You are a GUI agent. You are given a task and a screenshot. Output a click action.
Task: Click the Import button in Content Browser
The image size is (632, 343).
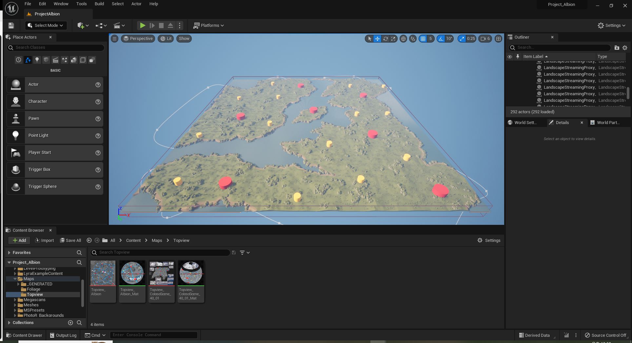pyautogui.click(x=44, y=241)
